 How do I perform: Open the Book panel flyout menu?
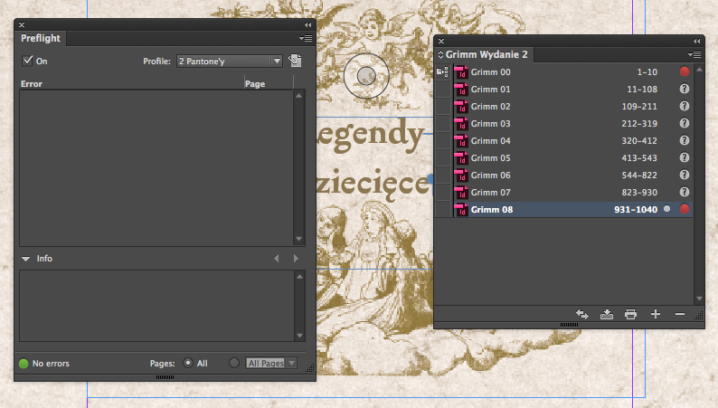[x=694, y=54]
